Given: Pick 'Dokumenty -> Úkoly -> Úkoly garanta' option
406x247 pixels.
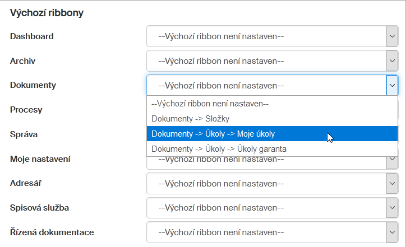Looking at the screenshot, I should (x=219, y=149).
